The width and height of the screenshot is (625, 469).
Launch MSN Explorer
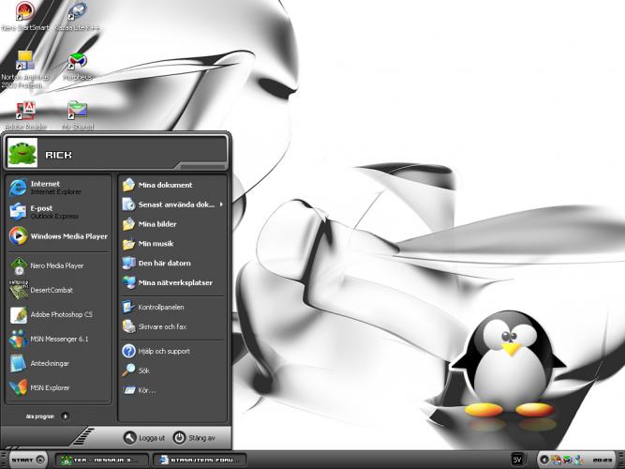(x=49, y=387)
